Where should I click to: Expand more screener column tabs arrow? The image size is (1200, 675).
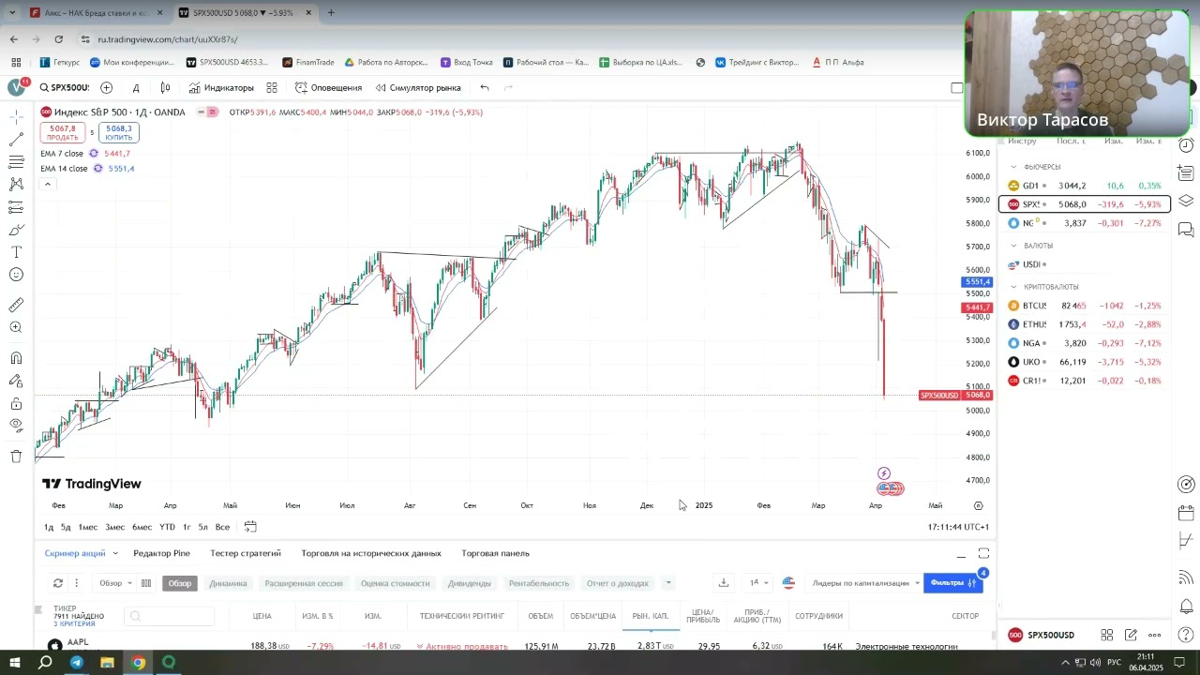click(x=668, y=583)
